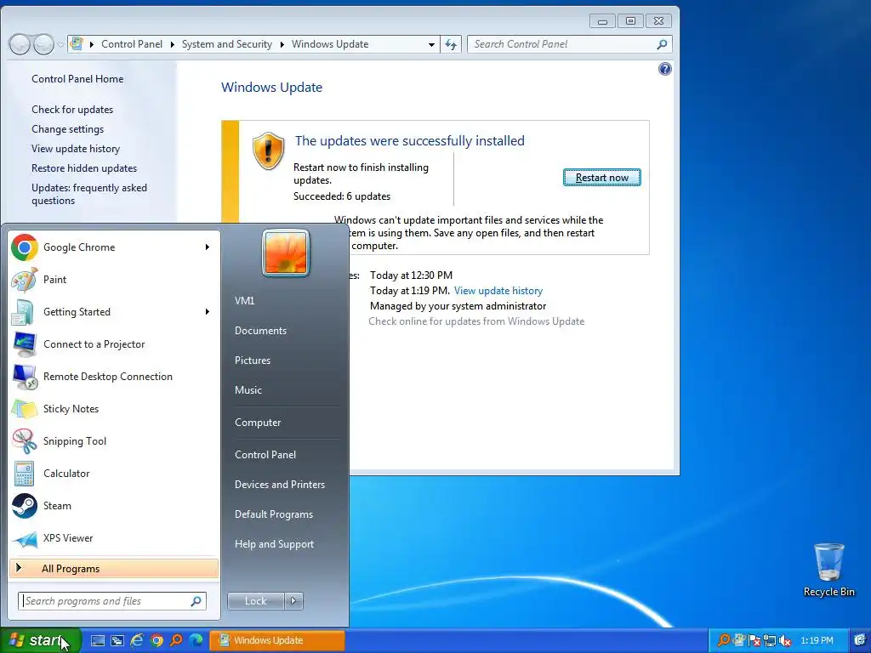Open Chrome from the taskbar quick launch
The height and width of the screenshot is (653, 871).
(157, 640)
